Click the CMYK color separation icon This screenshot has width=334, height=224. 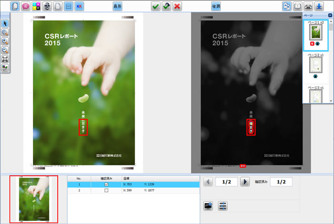pos(36,6)
